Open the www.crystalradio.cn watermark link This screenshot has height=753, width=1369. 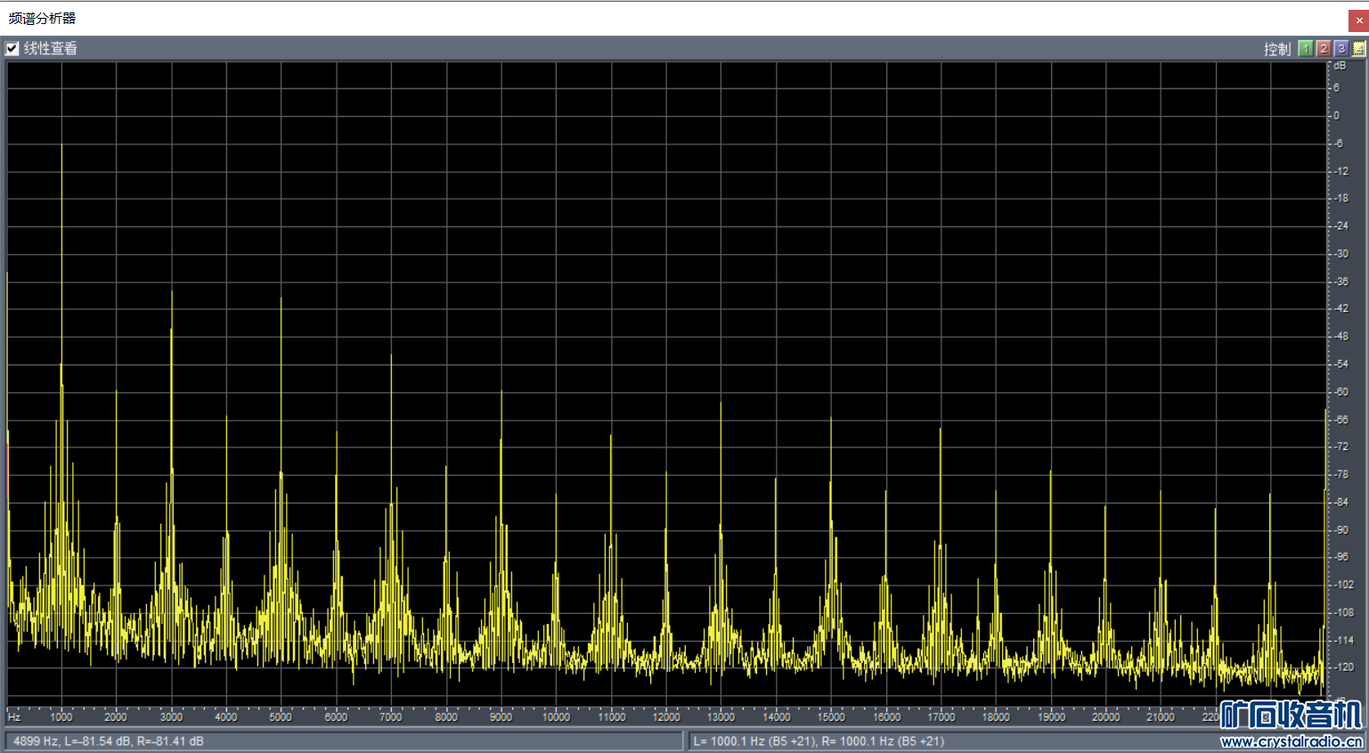(x=1291, y=742)
